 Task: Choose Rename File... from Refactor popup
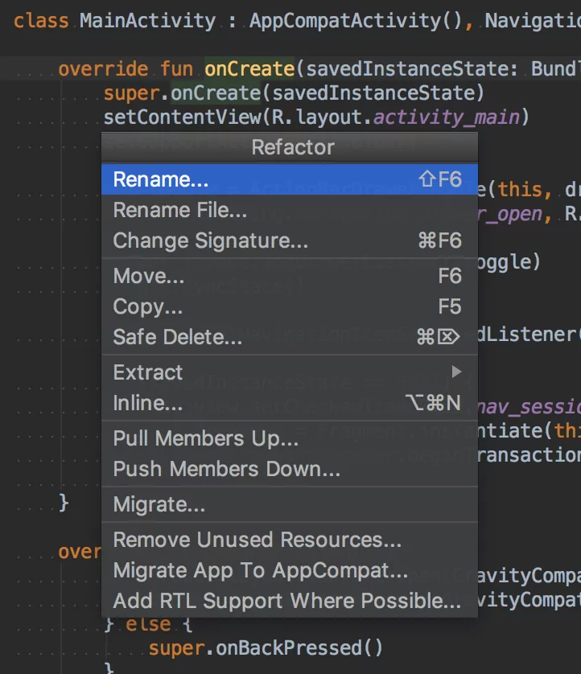[x=290, y=210]
